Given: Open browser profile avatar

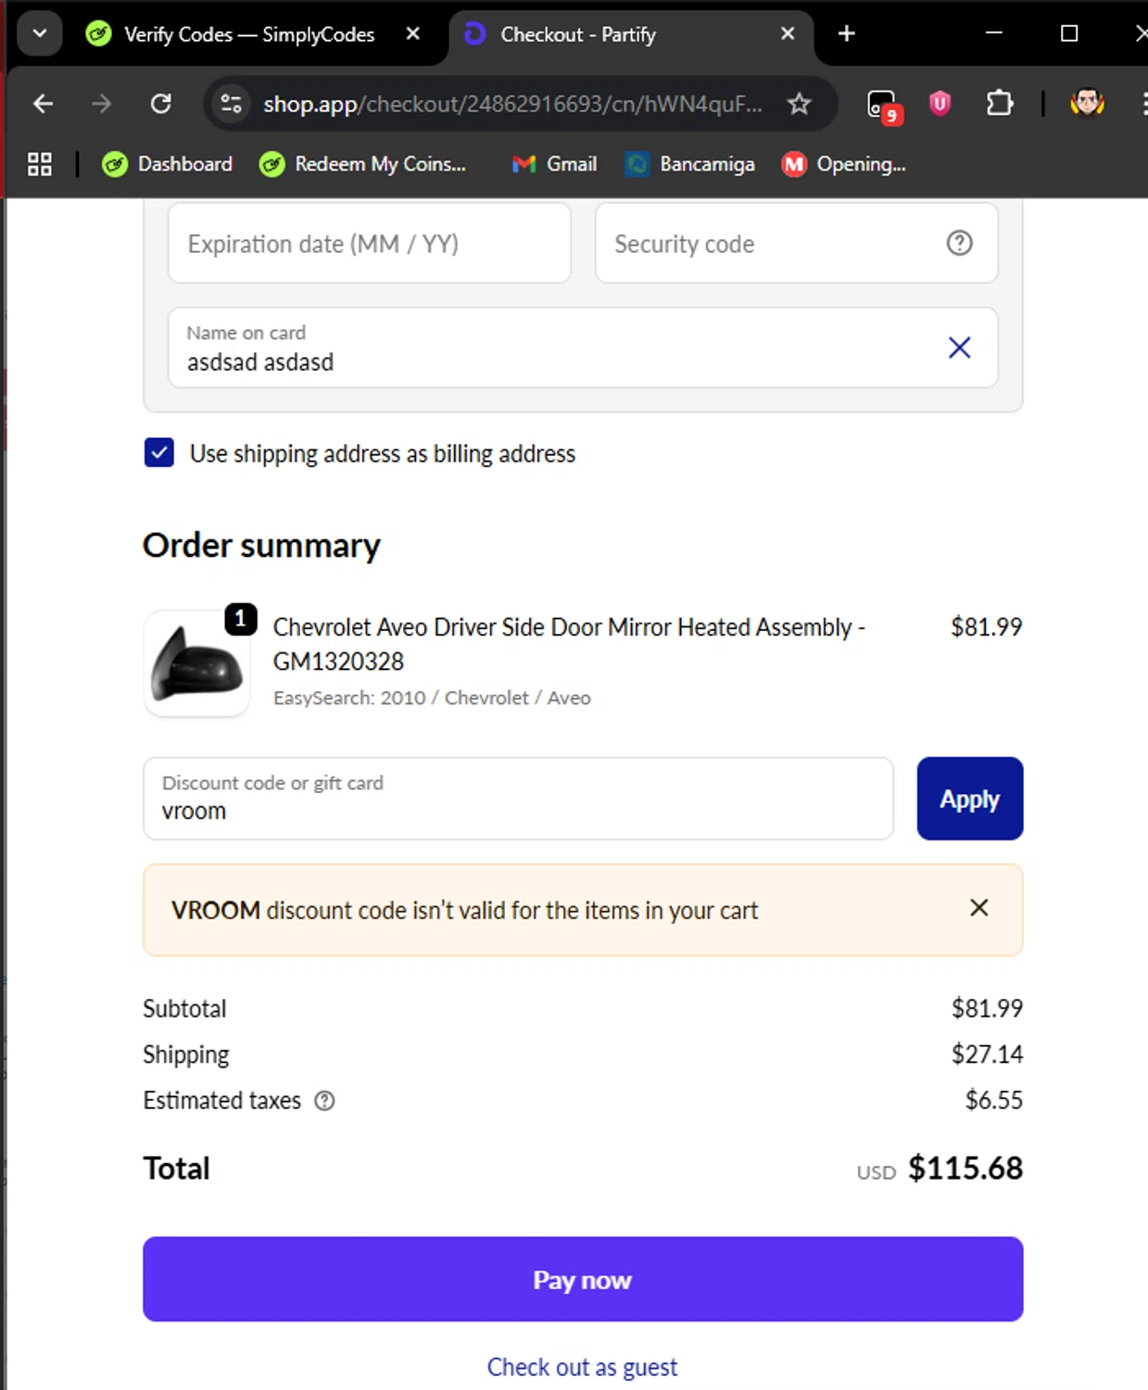Looking at the screenshot, I should 1087,103.
